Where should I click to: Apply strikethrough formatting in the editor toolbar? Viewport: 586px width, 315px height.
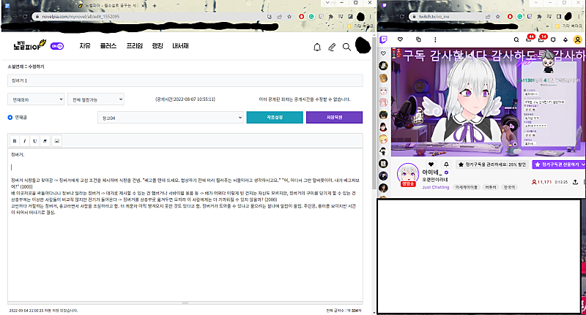(x=45, y=141)
